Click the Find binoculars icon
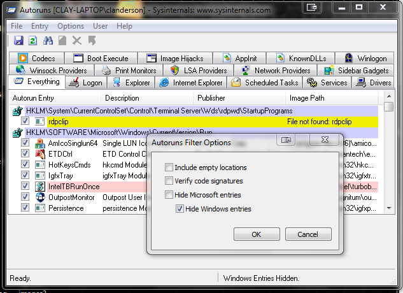Viewport: 403px width, 293px height. [48, 40]
